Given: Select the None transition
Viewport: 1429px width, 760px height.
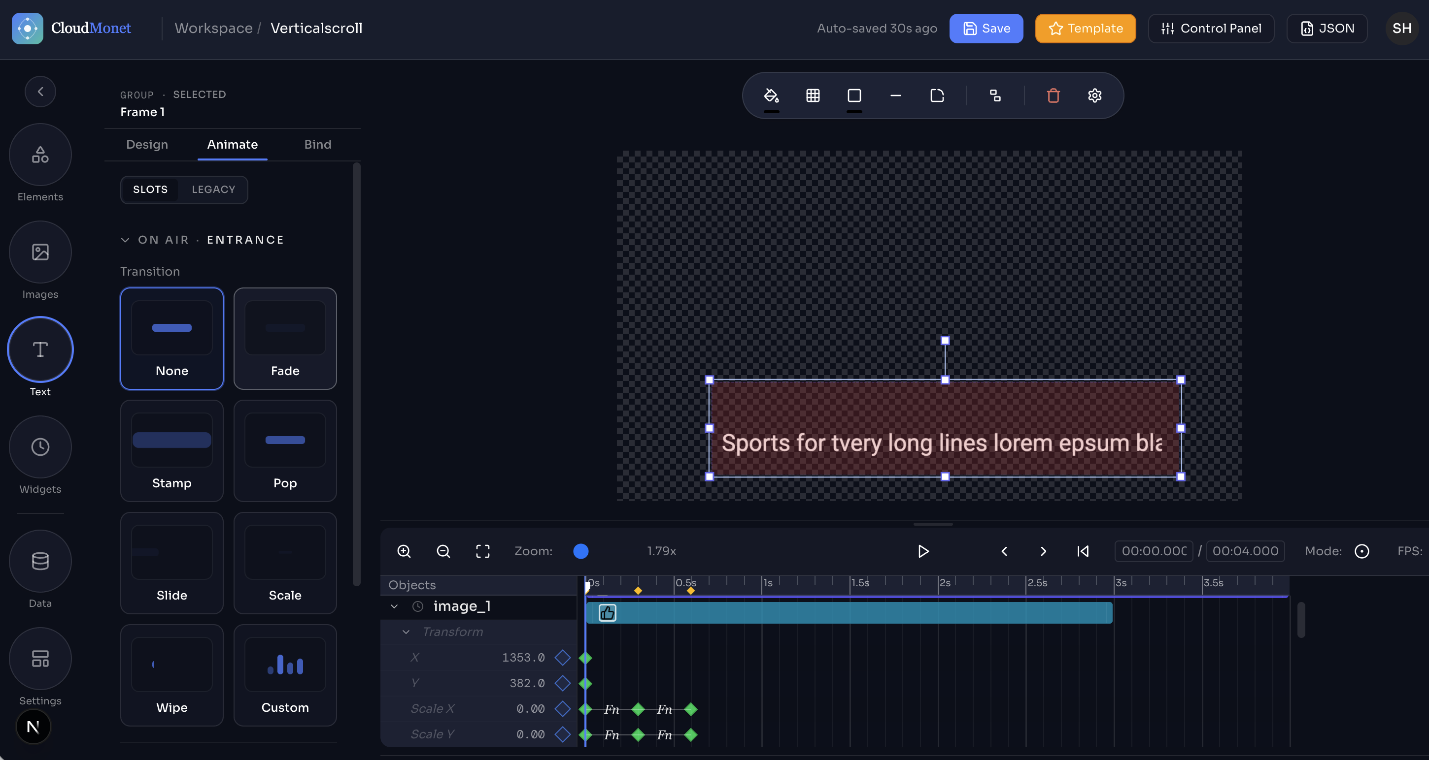Looking at the screenshot, I should [x=172, y=339].
